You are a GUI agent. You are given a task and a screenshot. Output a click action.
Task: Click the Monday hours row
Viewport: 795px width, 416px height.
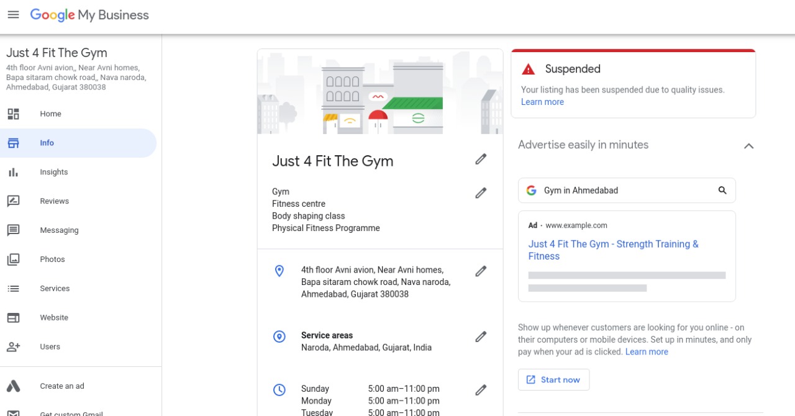(x=370, y=401)
